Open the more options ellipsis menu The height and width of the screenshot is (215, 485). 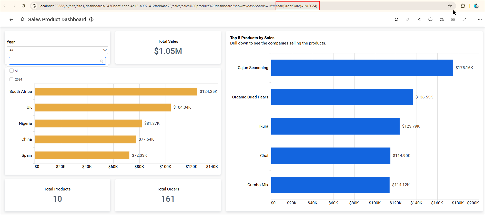(480, 19)
